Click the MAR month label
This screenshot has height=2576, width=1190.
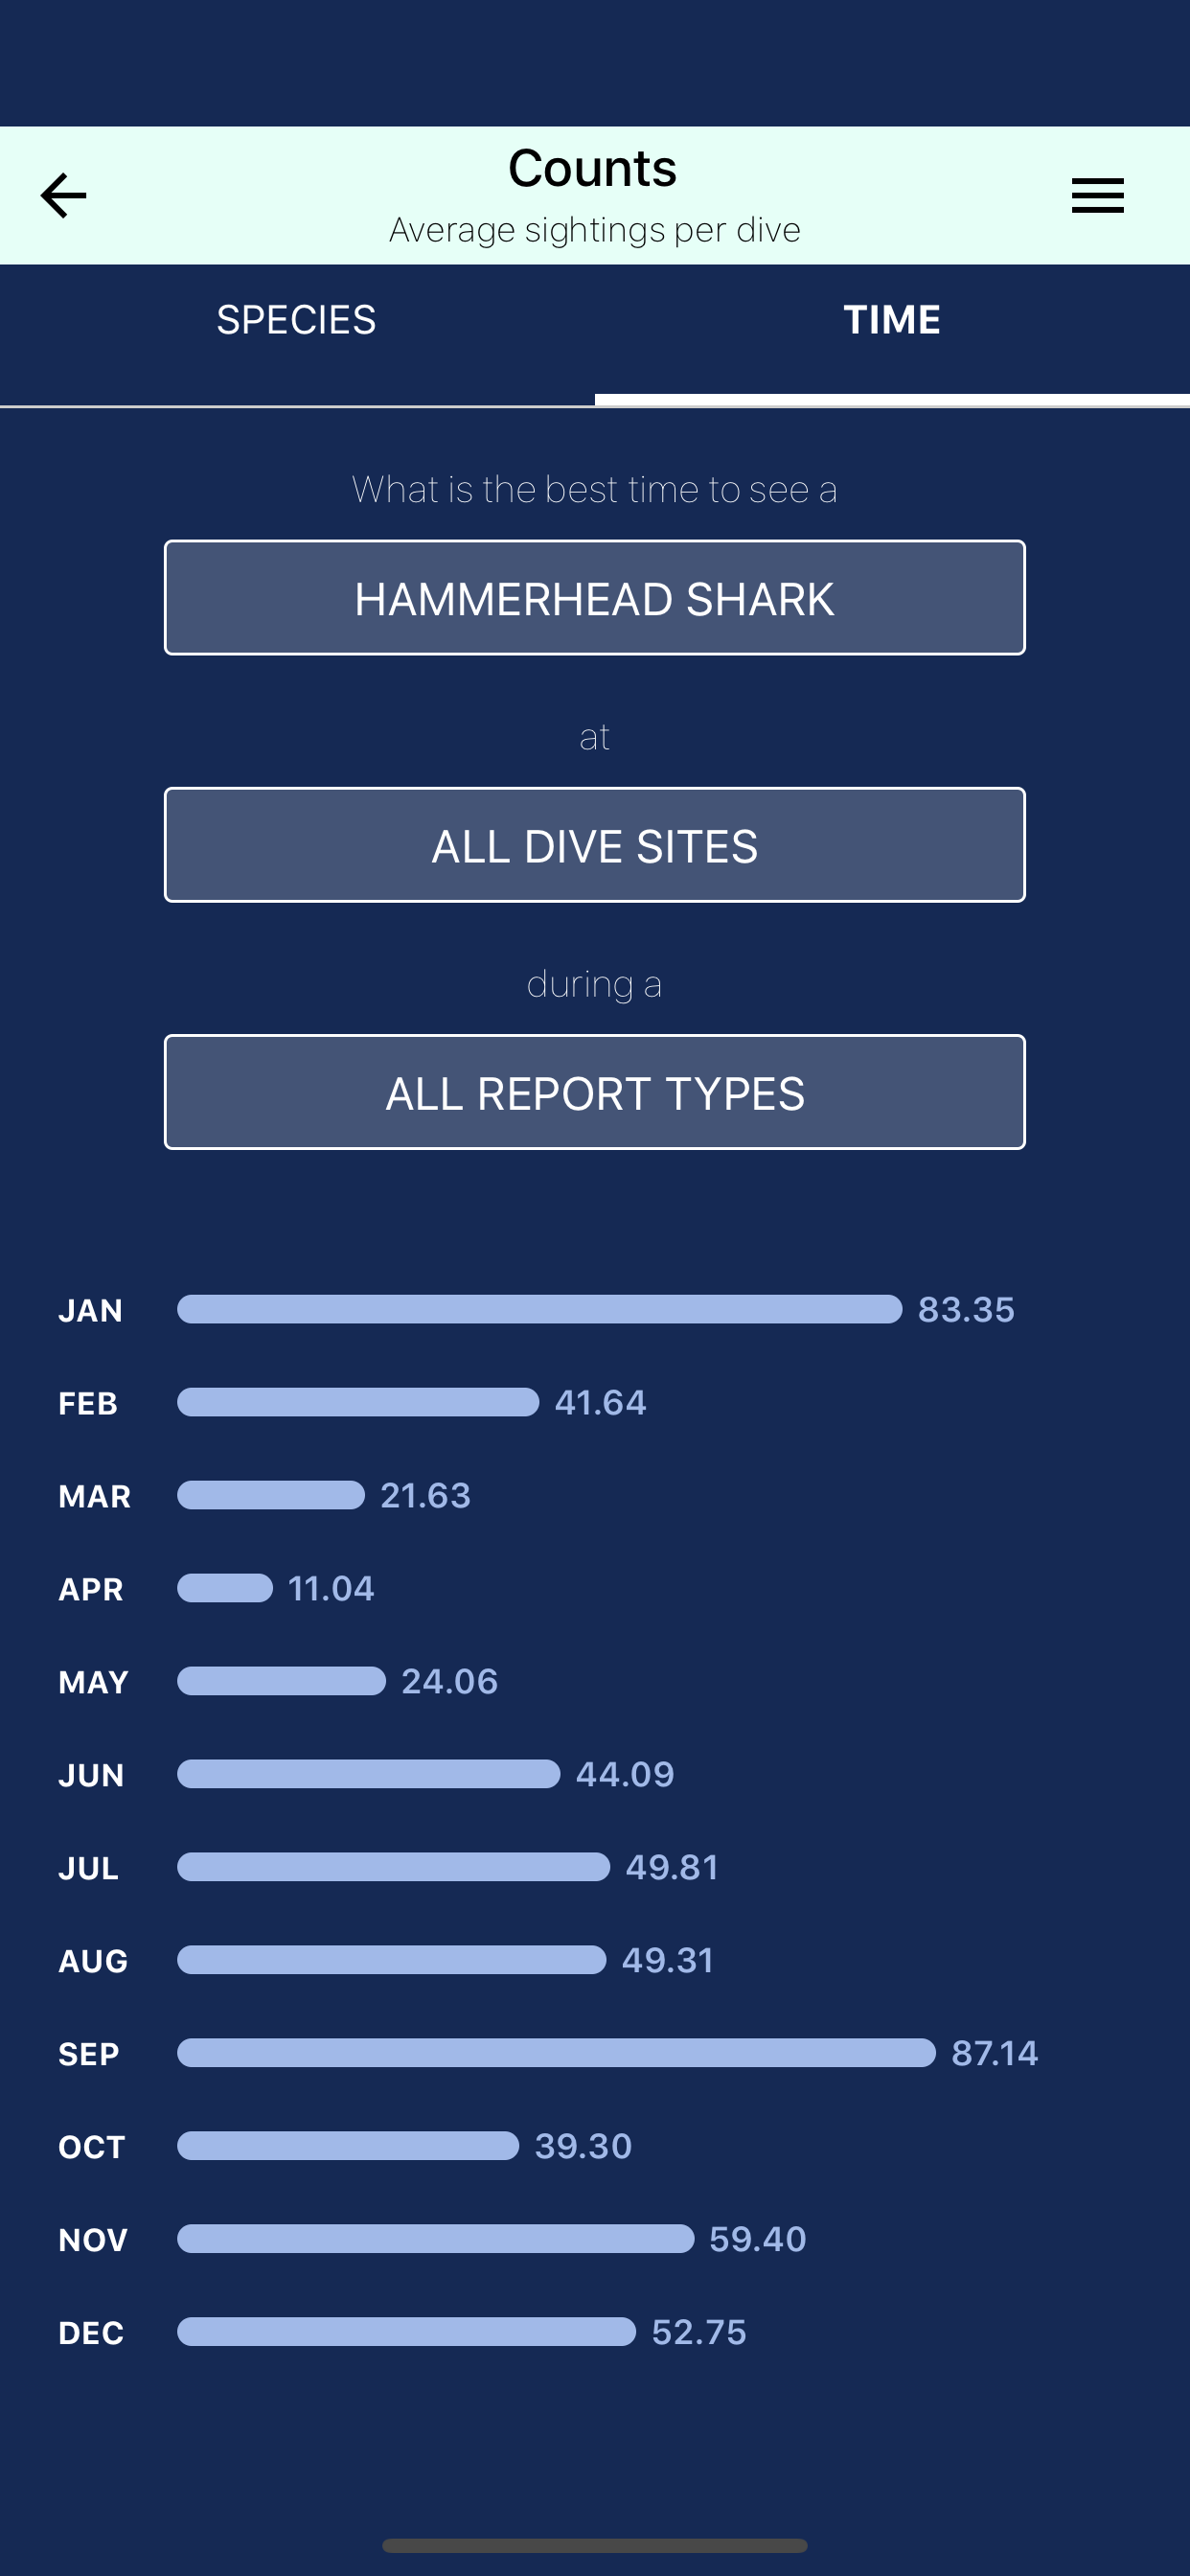(x=95, y=1496)
